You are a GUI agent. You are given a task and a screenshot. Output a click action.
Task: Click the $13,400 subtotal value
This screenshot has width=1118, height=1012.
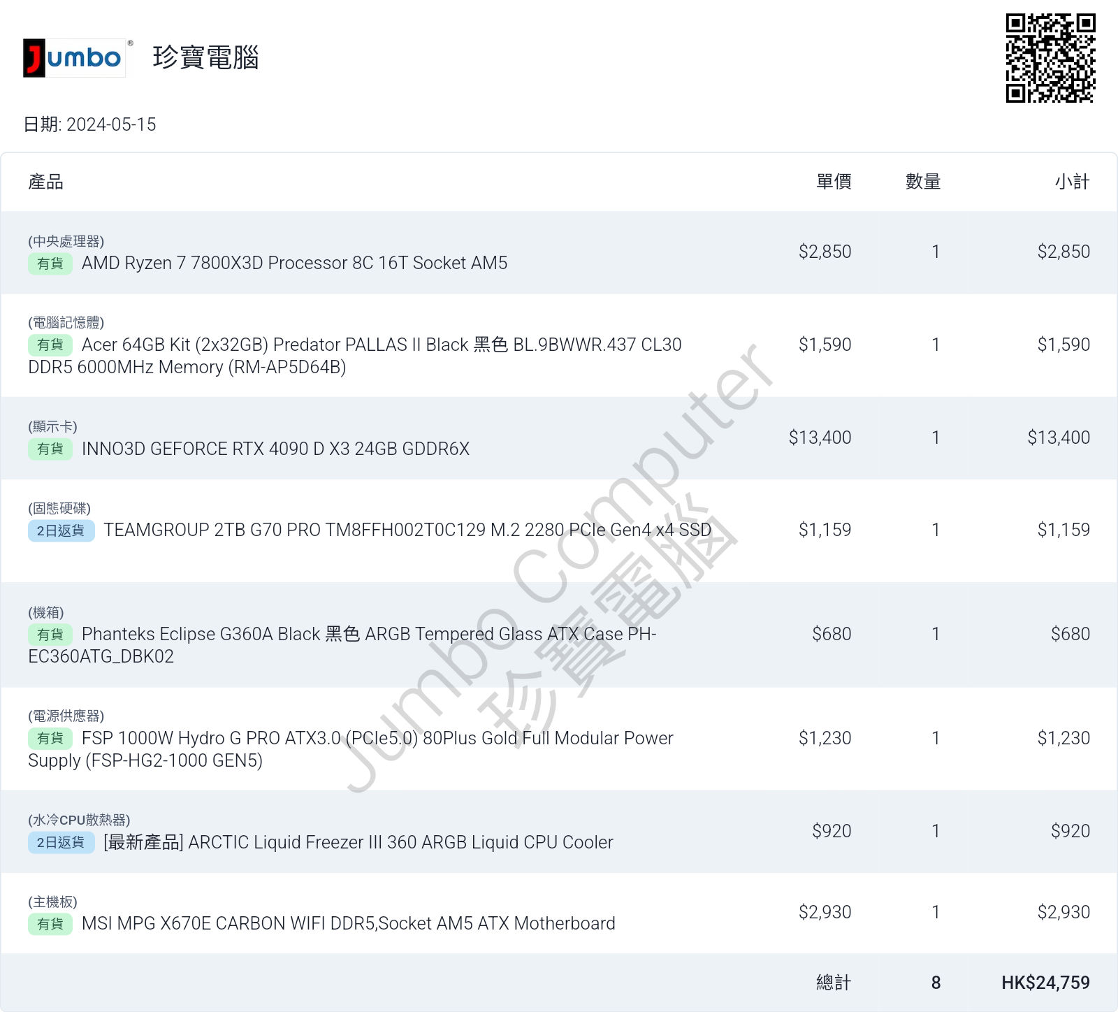click(1059, 438)
